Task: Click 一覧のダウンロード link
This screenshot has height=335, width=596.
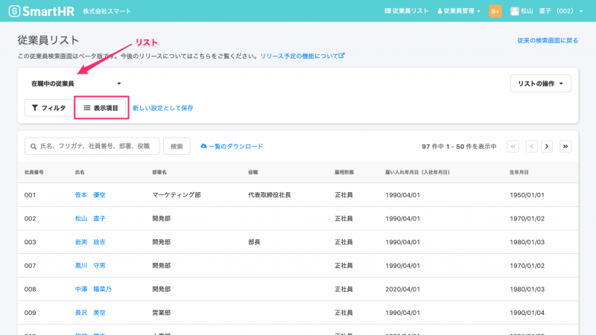Action: pos(232,146)
